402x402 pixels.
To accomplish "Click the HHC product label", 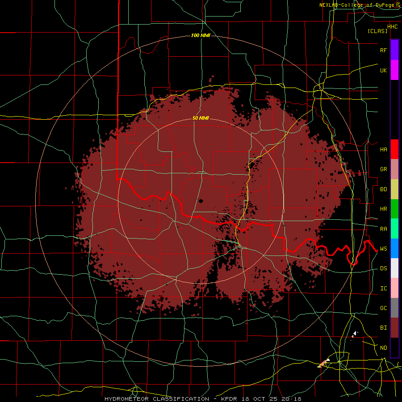I will [x=392, y=27].
